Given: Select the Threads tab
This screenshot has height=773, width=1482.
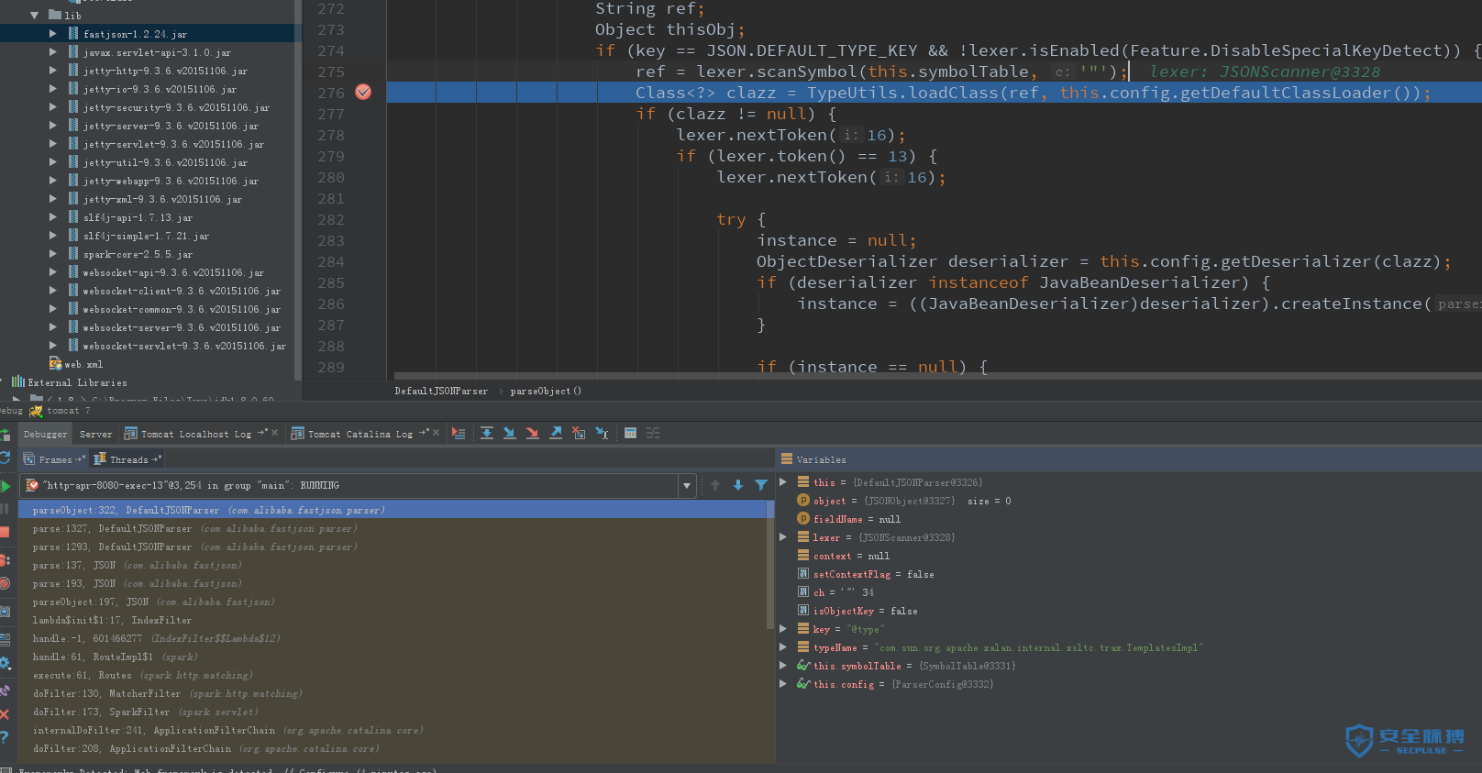Looking at the screenshot, I should [x=128, y=459].
